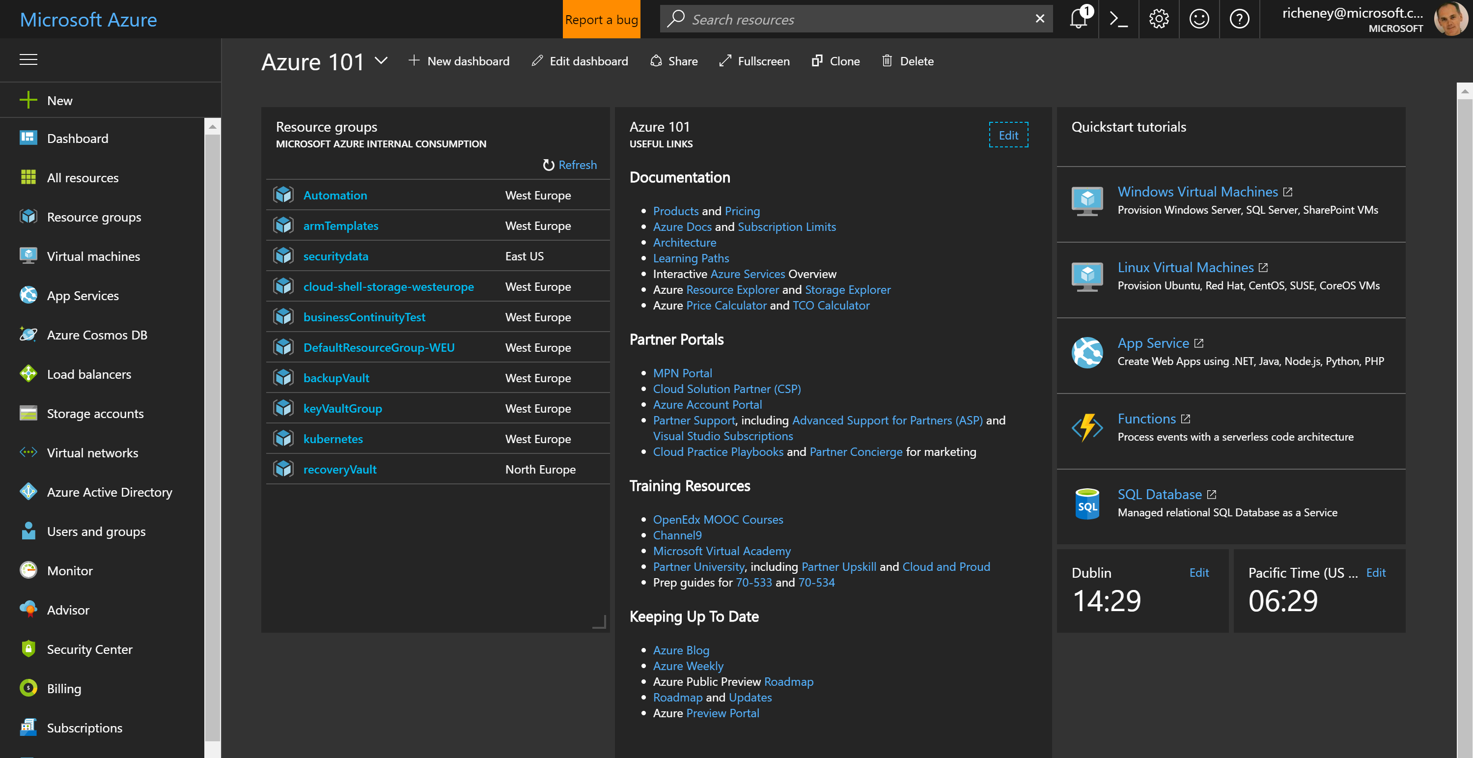Click the Security Center shield icon

(x=28, y=649)
